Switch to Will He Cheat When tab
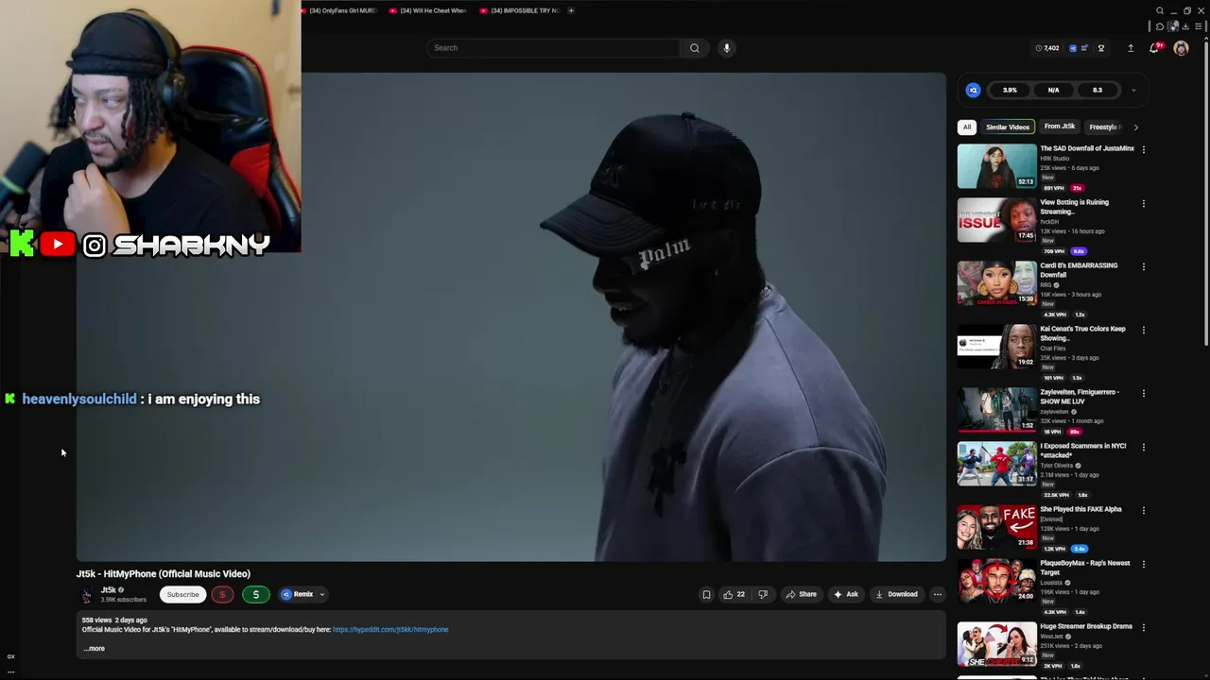This screenshot has height=680, width=1210. pos(431,10)
